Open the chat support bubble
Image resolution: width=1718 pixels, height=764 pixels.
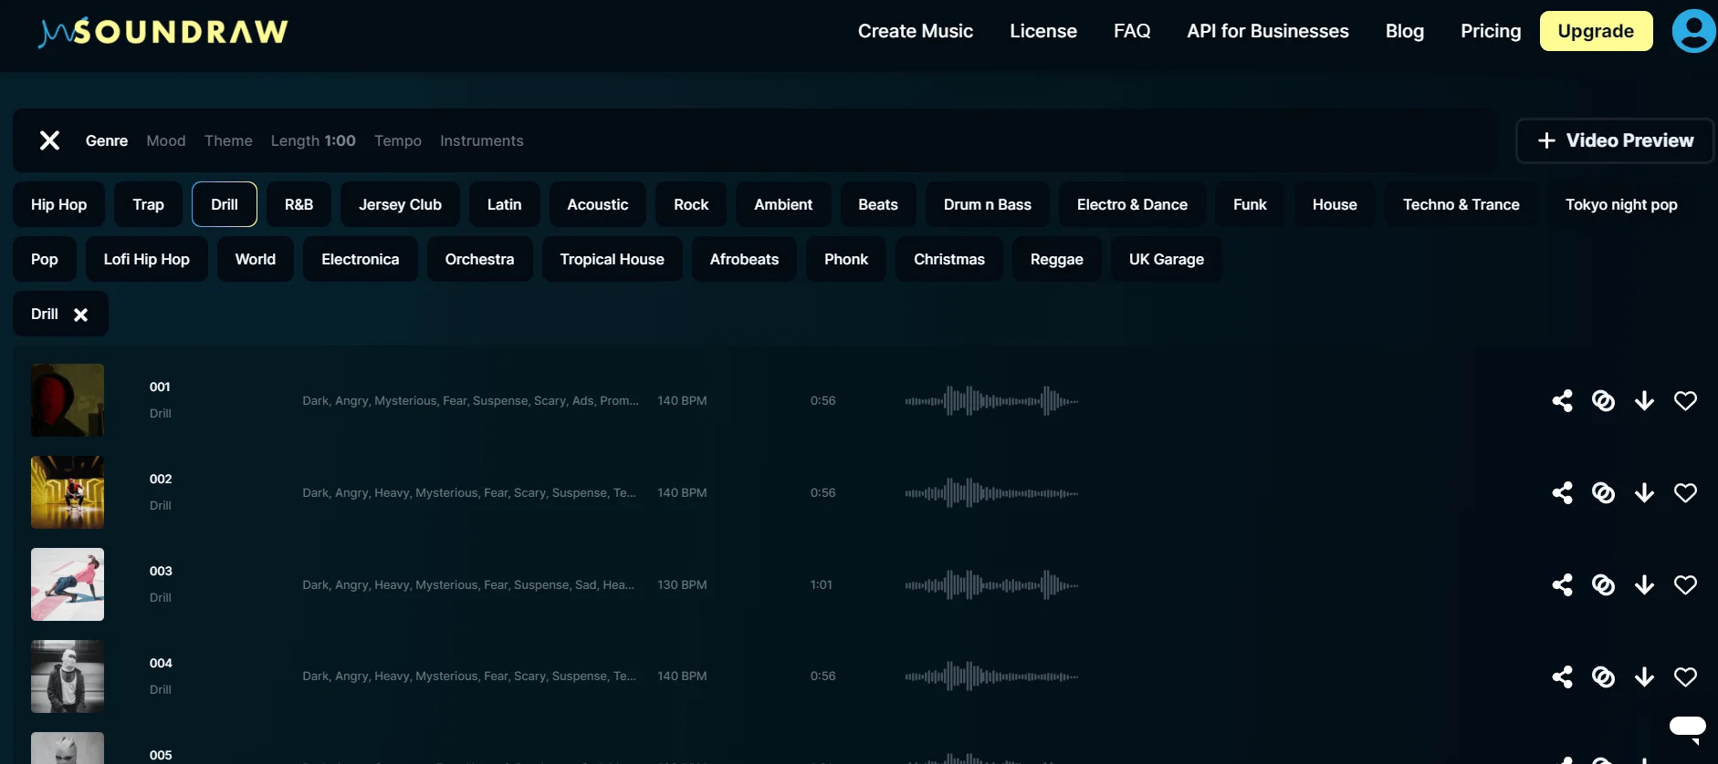point(1687,727)
